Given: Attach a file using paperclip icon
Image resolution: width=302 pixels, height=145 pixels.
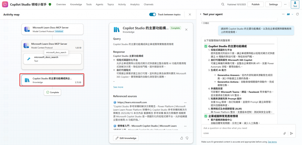Looking at the screenshot, I should 285,133.
